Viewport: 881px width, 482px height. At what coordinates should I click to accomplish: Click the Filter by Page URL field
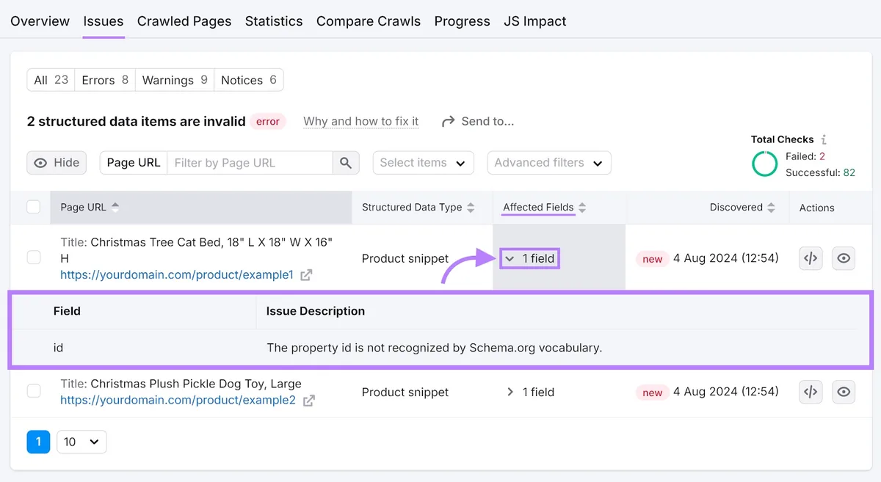(250, 163)
